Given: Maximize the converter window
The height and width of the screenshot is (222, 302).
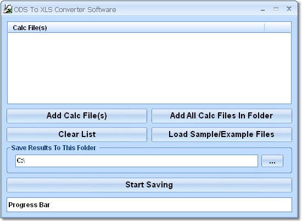Looking at the screenshot, I should (x=276, y=9).
